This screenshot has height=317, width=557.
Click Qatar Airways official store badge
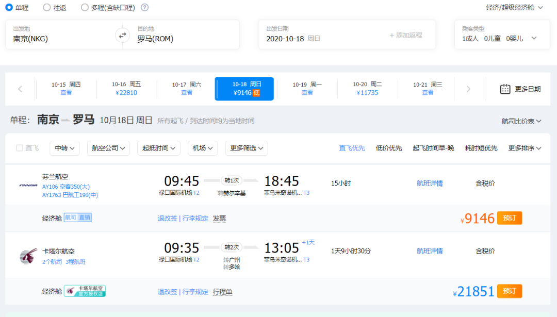click(x=85, y=291)
